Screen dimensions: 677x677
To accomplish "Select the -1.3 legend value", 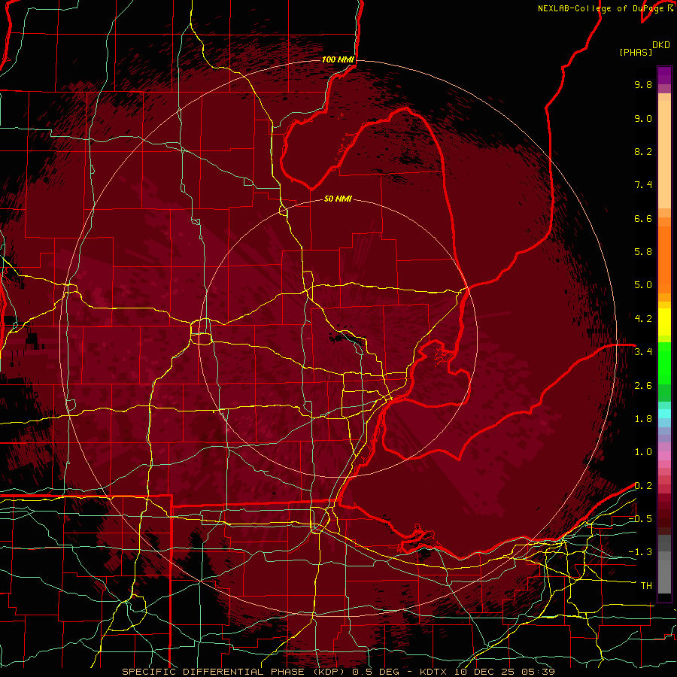I will (x=640, y=553).
